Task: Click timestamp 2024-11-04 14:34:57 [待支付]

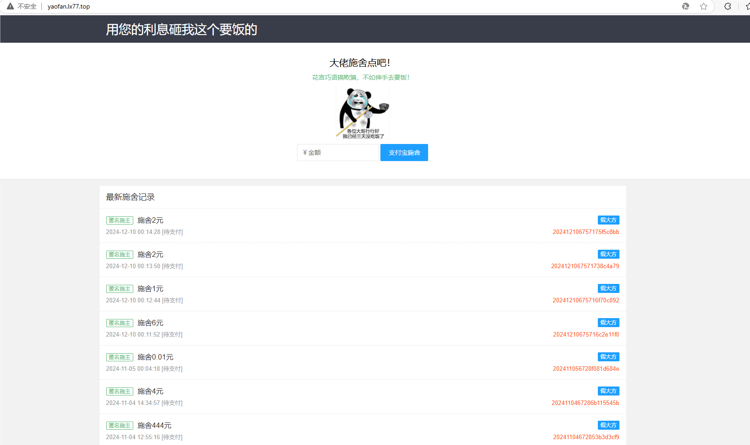Action: pos(145,403)
